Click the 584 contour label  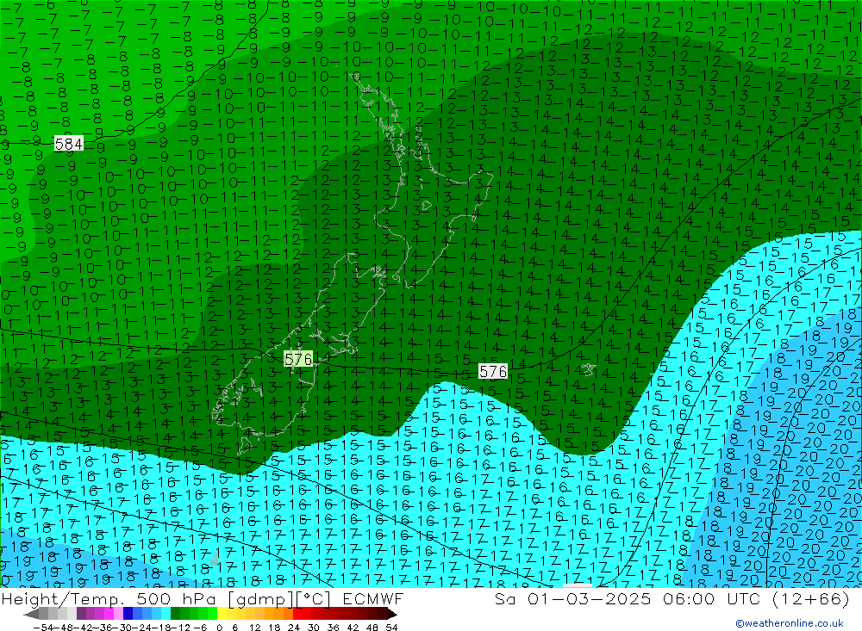[69, 144]
